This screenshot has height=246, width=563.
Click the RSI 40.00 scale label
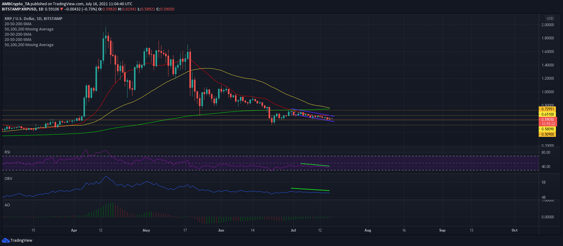[546, 167]
